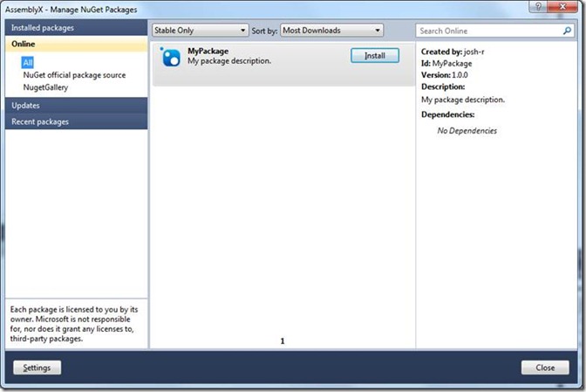Select the Online section
586x392 pixels.
(76, 44)
